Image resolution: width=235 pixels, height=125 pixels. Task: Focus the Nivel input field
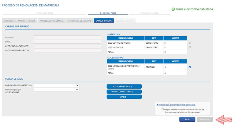tap(67, 42)
